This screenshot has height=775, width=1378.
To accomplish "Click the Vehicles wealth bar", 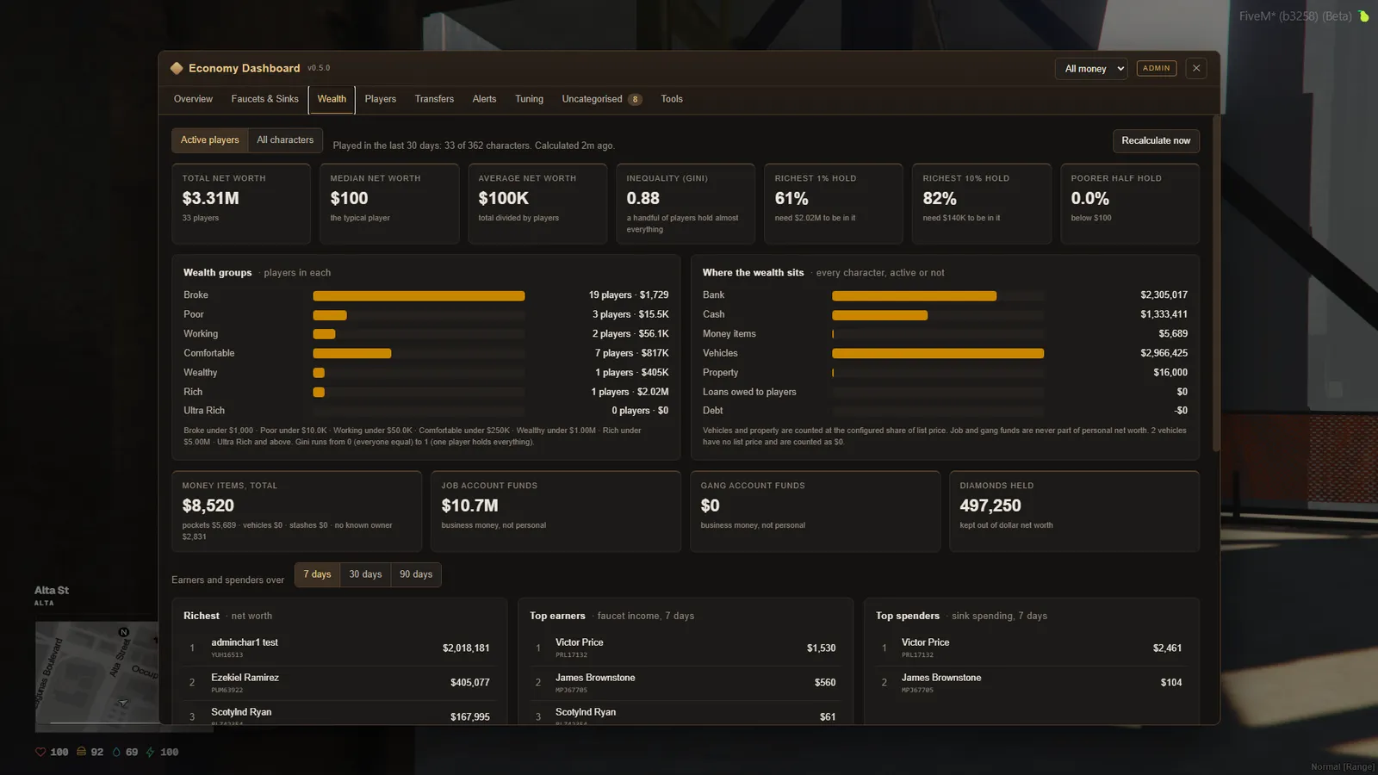I will click(x=938, y=353).
